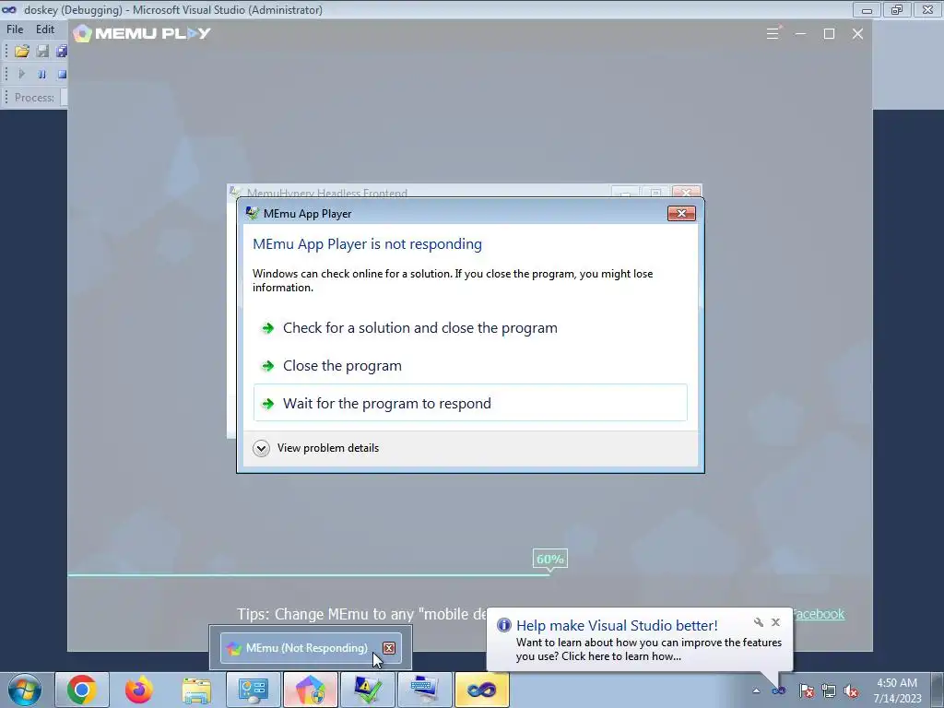
Task: Open Windows Explorer from the taskbar
Action: pos(196,690)
